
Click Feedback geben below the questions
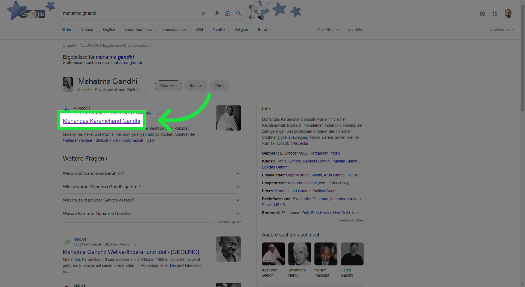coord(229,222)
